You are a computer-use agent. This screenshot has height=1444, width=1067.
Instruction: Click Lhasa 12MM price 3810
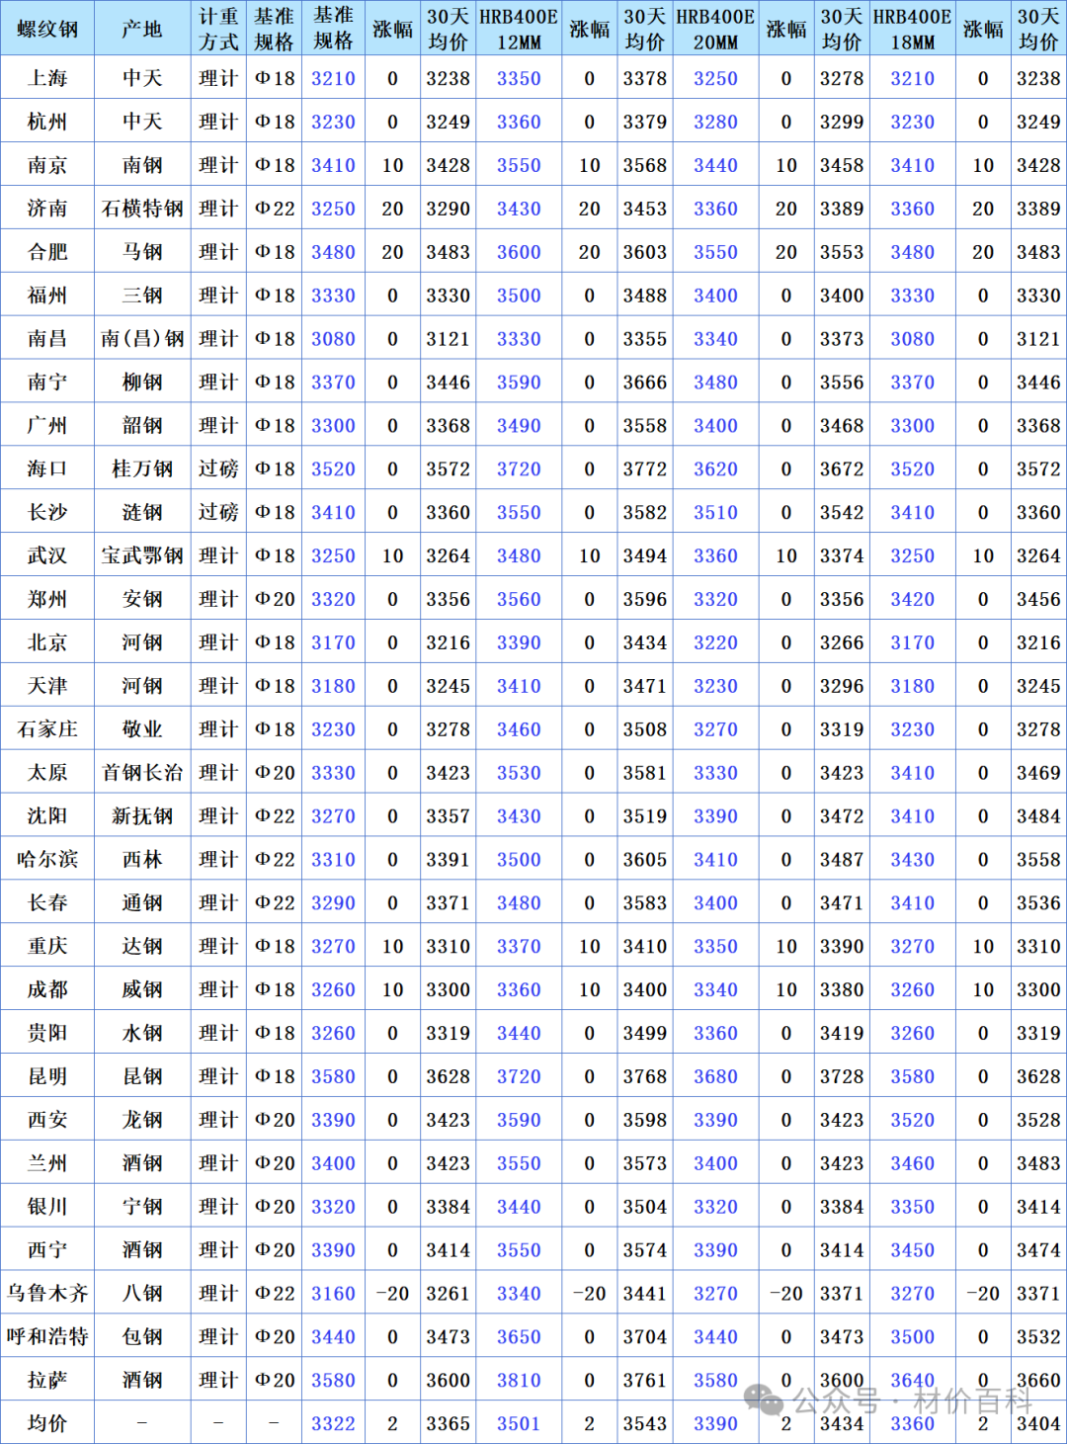click(x=519, y=1380)
